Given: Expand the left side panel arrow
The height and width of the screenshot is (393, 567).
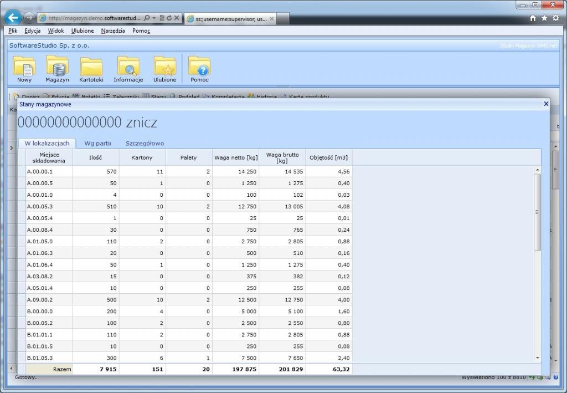Looking at the screenshot, I should (12, 148).
